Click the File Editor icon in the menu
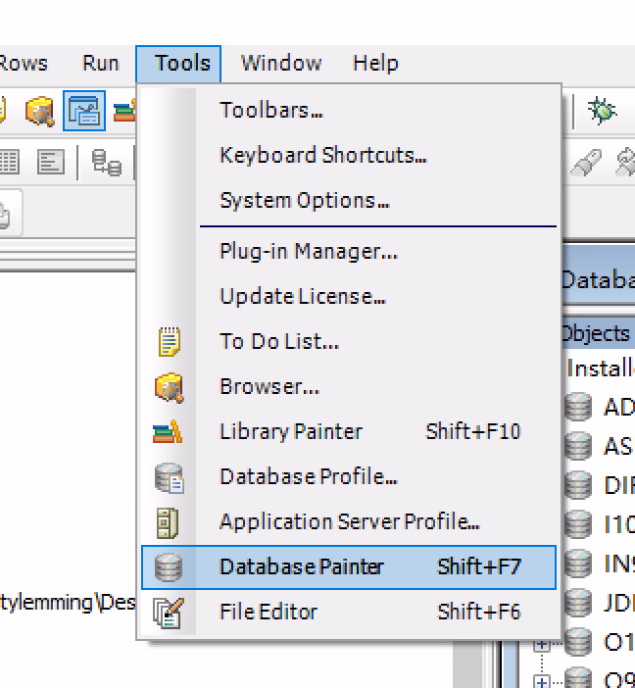Image resolution: width=635 pixels, height=688 pixels. coord(169,613)
